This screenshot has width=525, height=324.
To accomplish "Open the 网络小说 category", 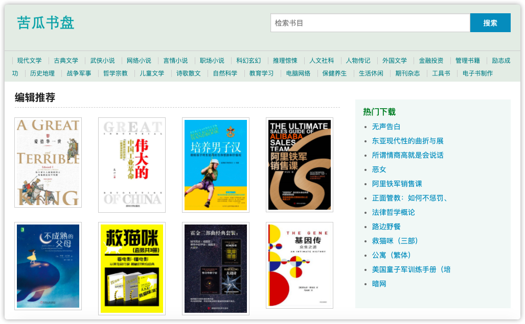I will click(139, 60).
